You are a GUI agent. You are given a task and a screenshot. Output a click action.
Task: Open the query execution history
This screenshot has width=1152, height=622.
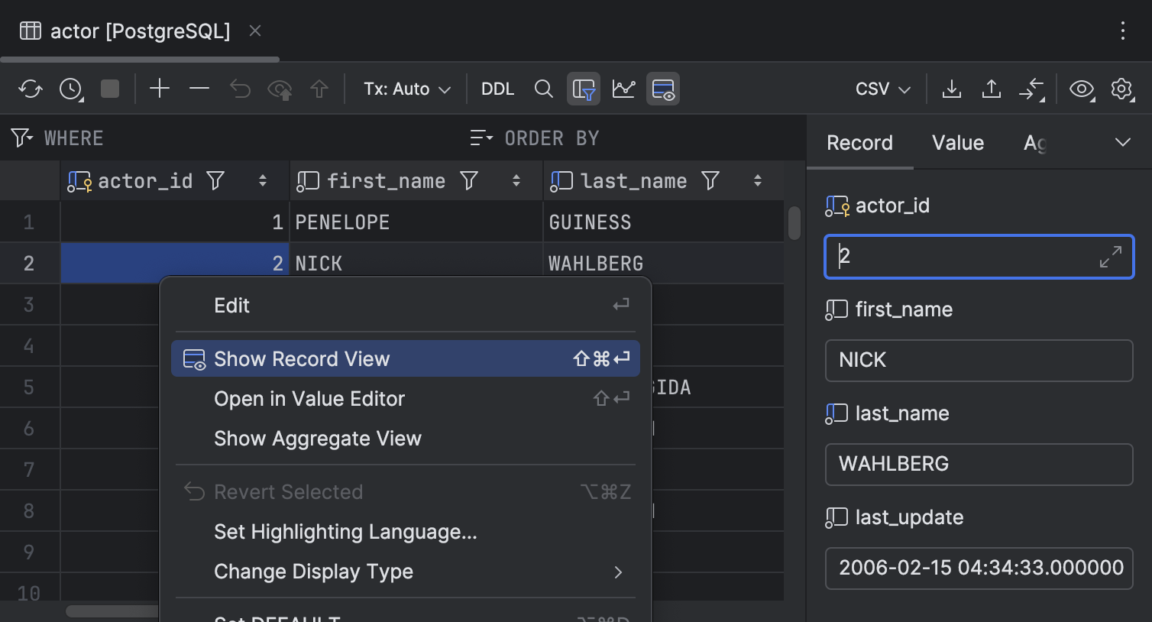70,89
